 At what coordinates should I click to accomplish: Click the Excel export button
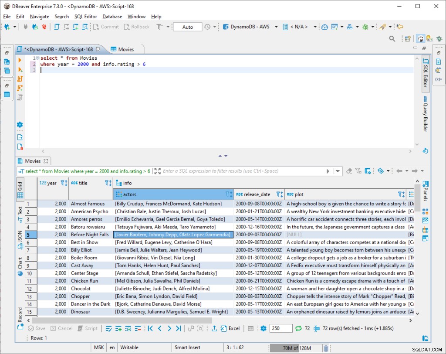pos(230,328)
